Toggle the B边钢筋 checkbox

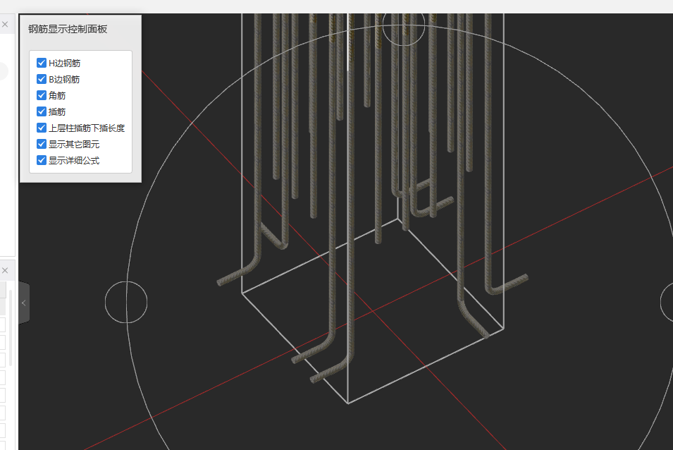[42, 79]
